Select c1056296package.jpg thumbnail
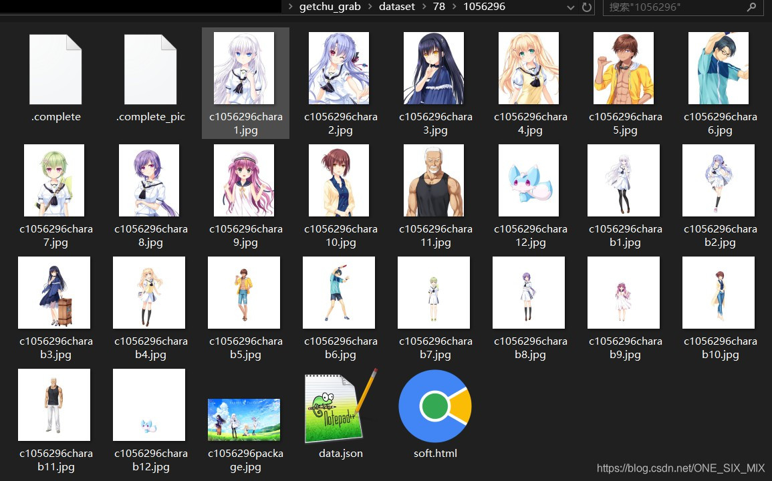 pyautogui.click(x=244, y=420)
